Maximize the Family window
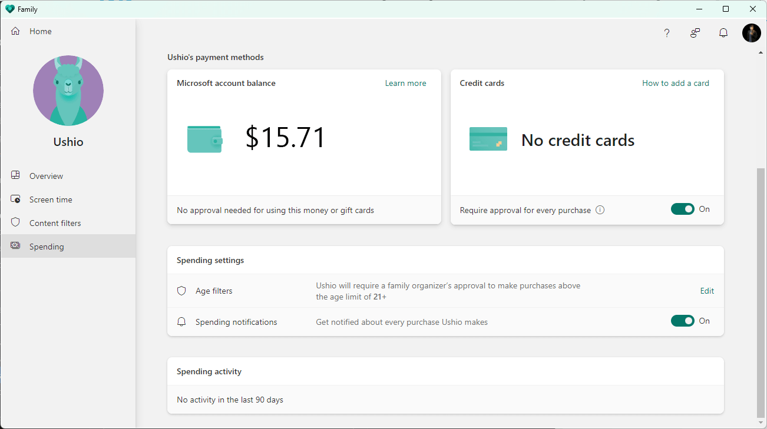Viewport: 767px width, 429px height. point(726,9)
